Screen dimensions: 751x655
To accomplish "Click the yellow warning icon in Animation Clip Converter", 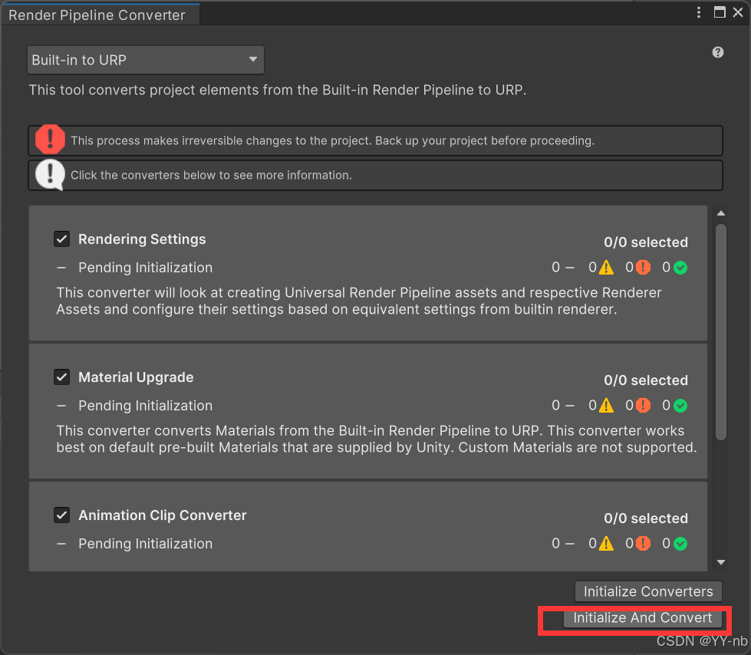I will [606, 544].
